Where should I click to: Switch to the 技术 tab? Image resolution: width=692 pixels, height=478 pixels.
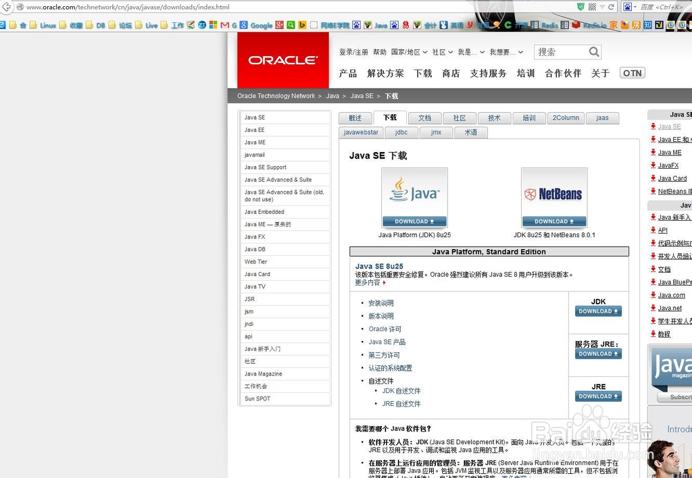point(494,118)
